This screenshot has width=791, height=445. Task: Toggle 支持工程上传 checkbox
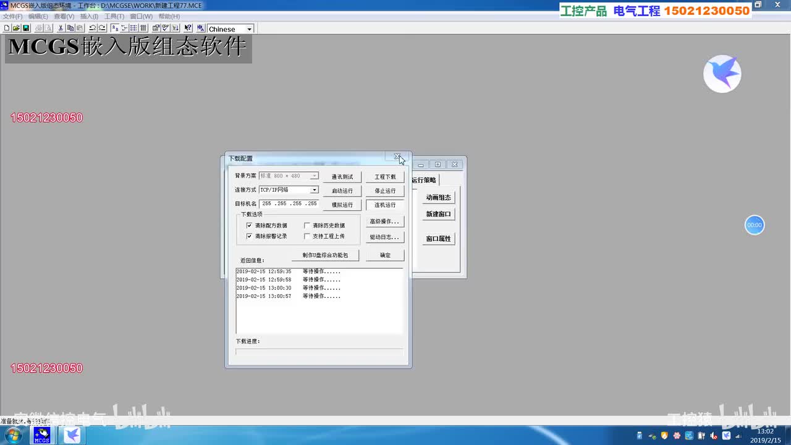(307, 236)
